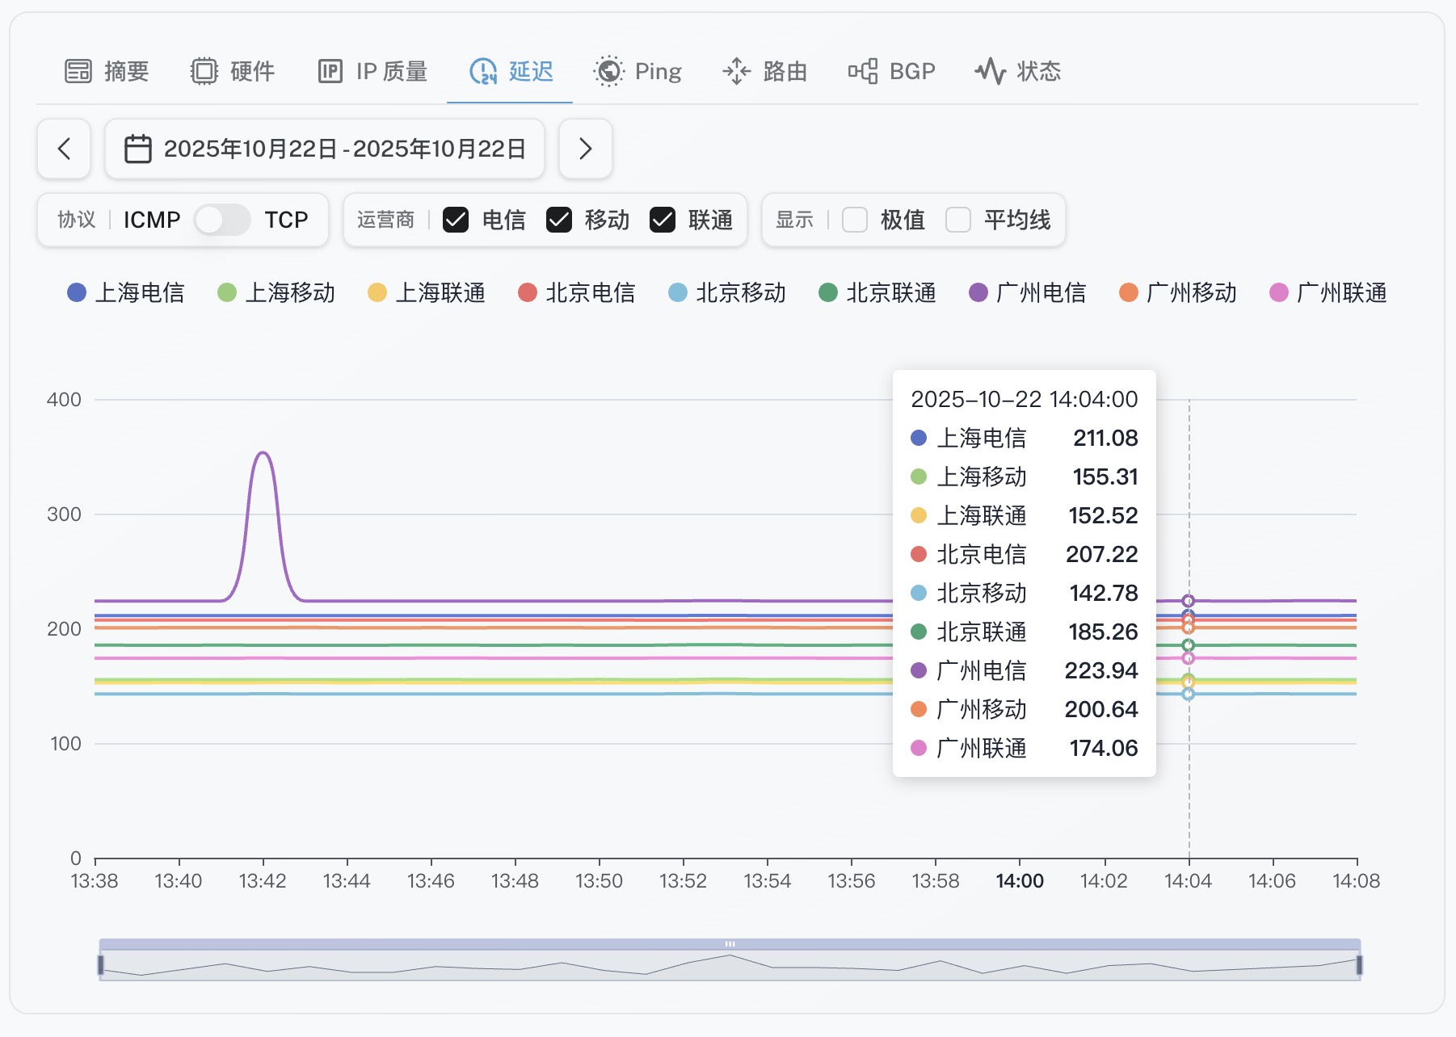1456x1037 pixels.
Task: Click the 北京联通 green legend dot
Action: pyautogui.click(x=827, y=292)
